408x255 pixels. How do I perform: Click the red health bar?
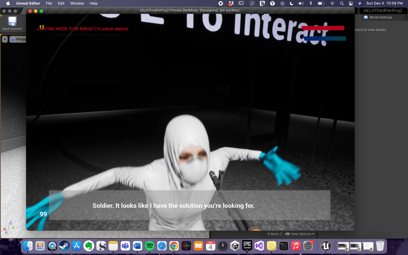(x=323, y=28)
